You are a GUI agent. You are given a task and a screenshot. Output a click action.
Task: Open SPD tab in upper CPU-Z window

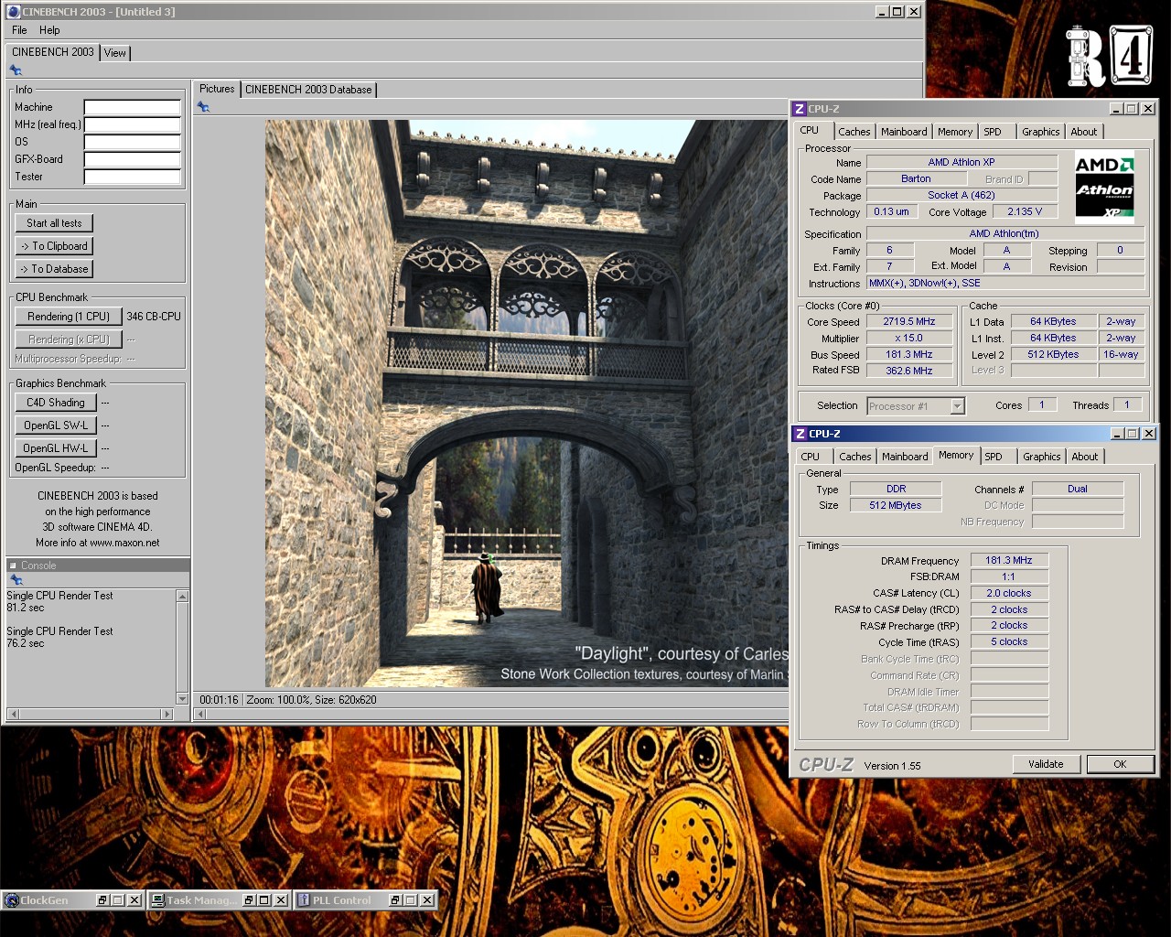993,132
